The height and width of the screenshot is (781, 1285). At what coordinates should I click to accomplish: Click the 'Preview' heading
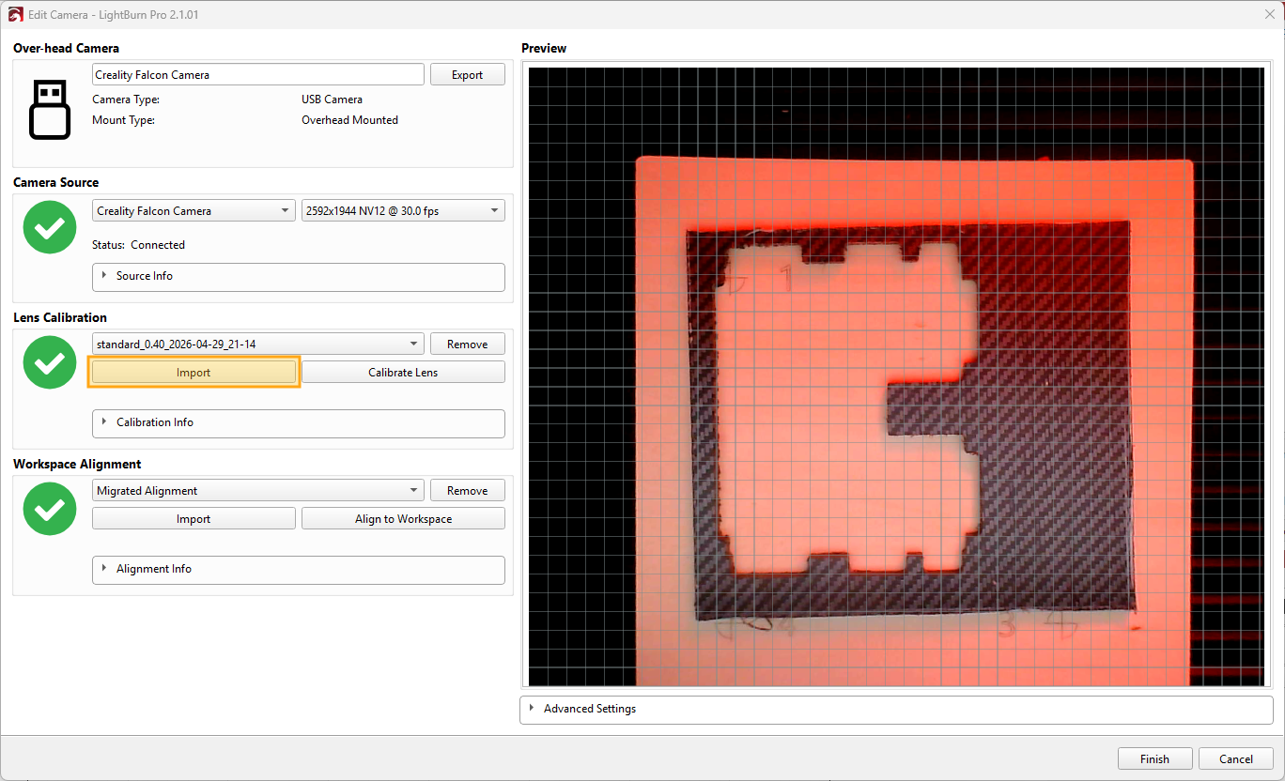tap(544, 48)
